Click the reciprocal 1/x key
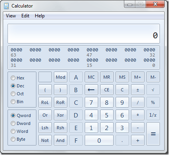169x155 pixels. (153, 115)
